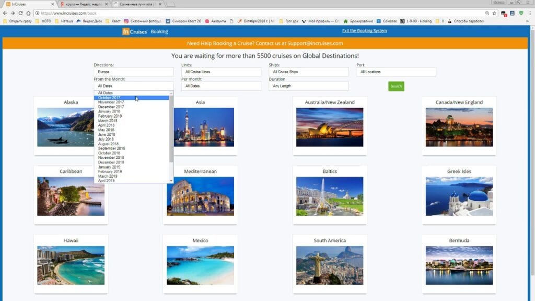
Task: Expand the Port dropdown showing All Locations
Action: tap(396, 72)
